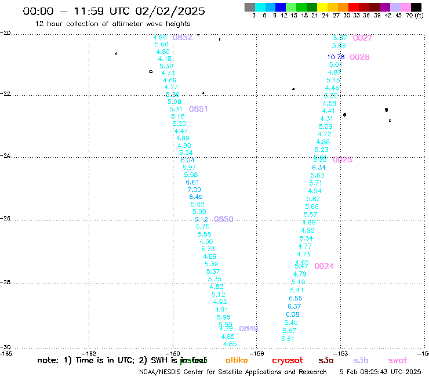Select the 7.09 wave height reading
This screenshot has height=377, width=429.
(194, 190)
